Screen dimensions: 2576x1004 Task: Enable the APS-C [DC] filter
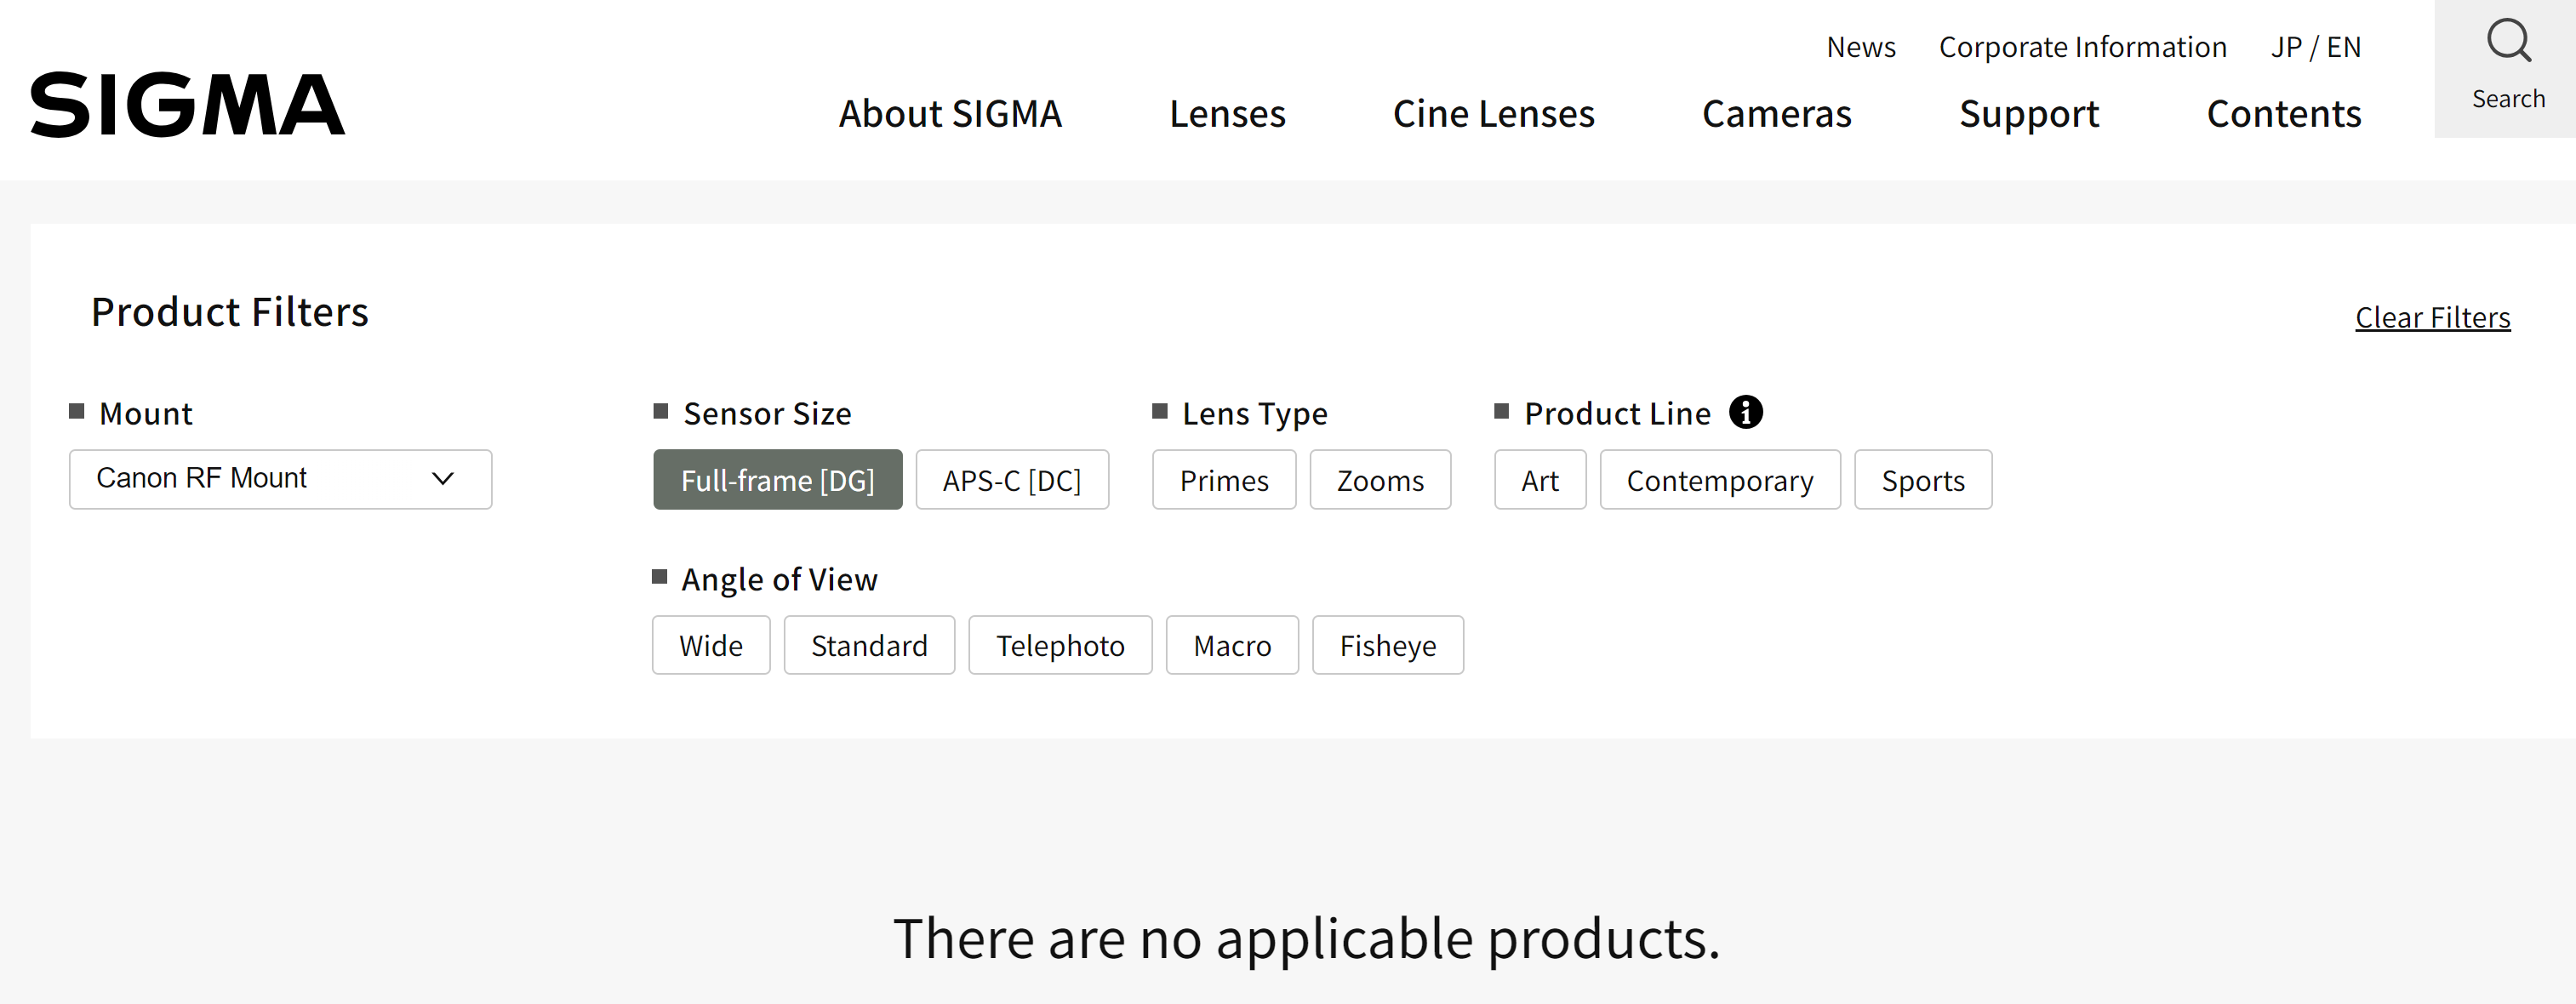(1011, 480)
